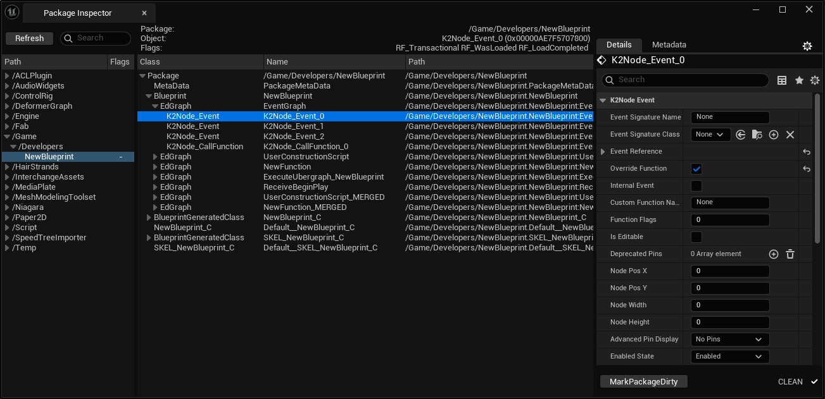This screenshot has width=825, height=399.
Task: Open the Enabled State dropdown
Action: click(729, 357)
